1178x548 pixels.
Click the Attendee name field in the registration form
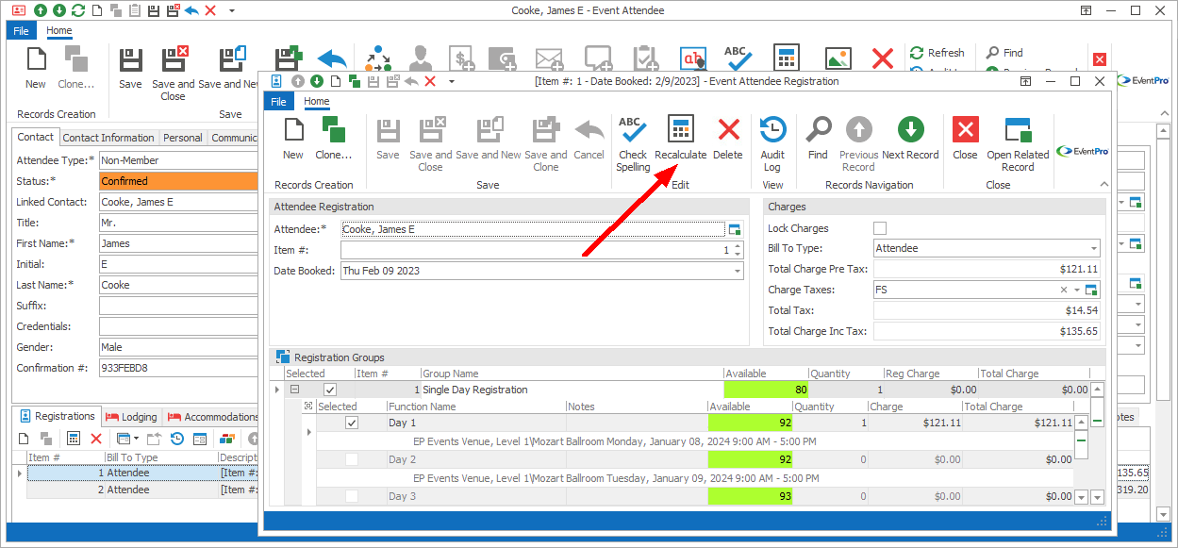coord(533,229)
